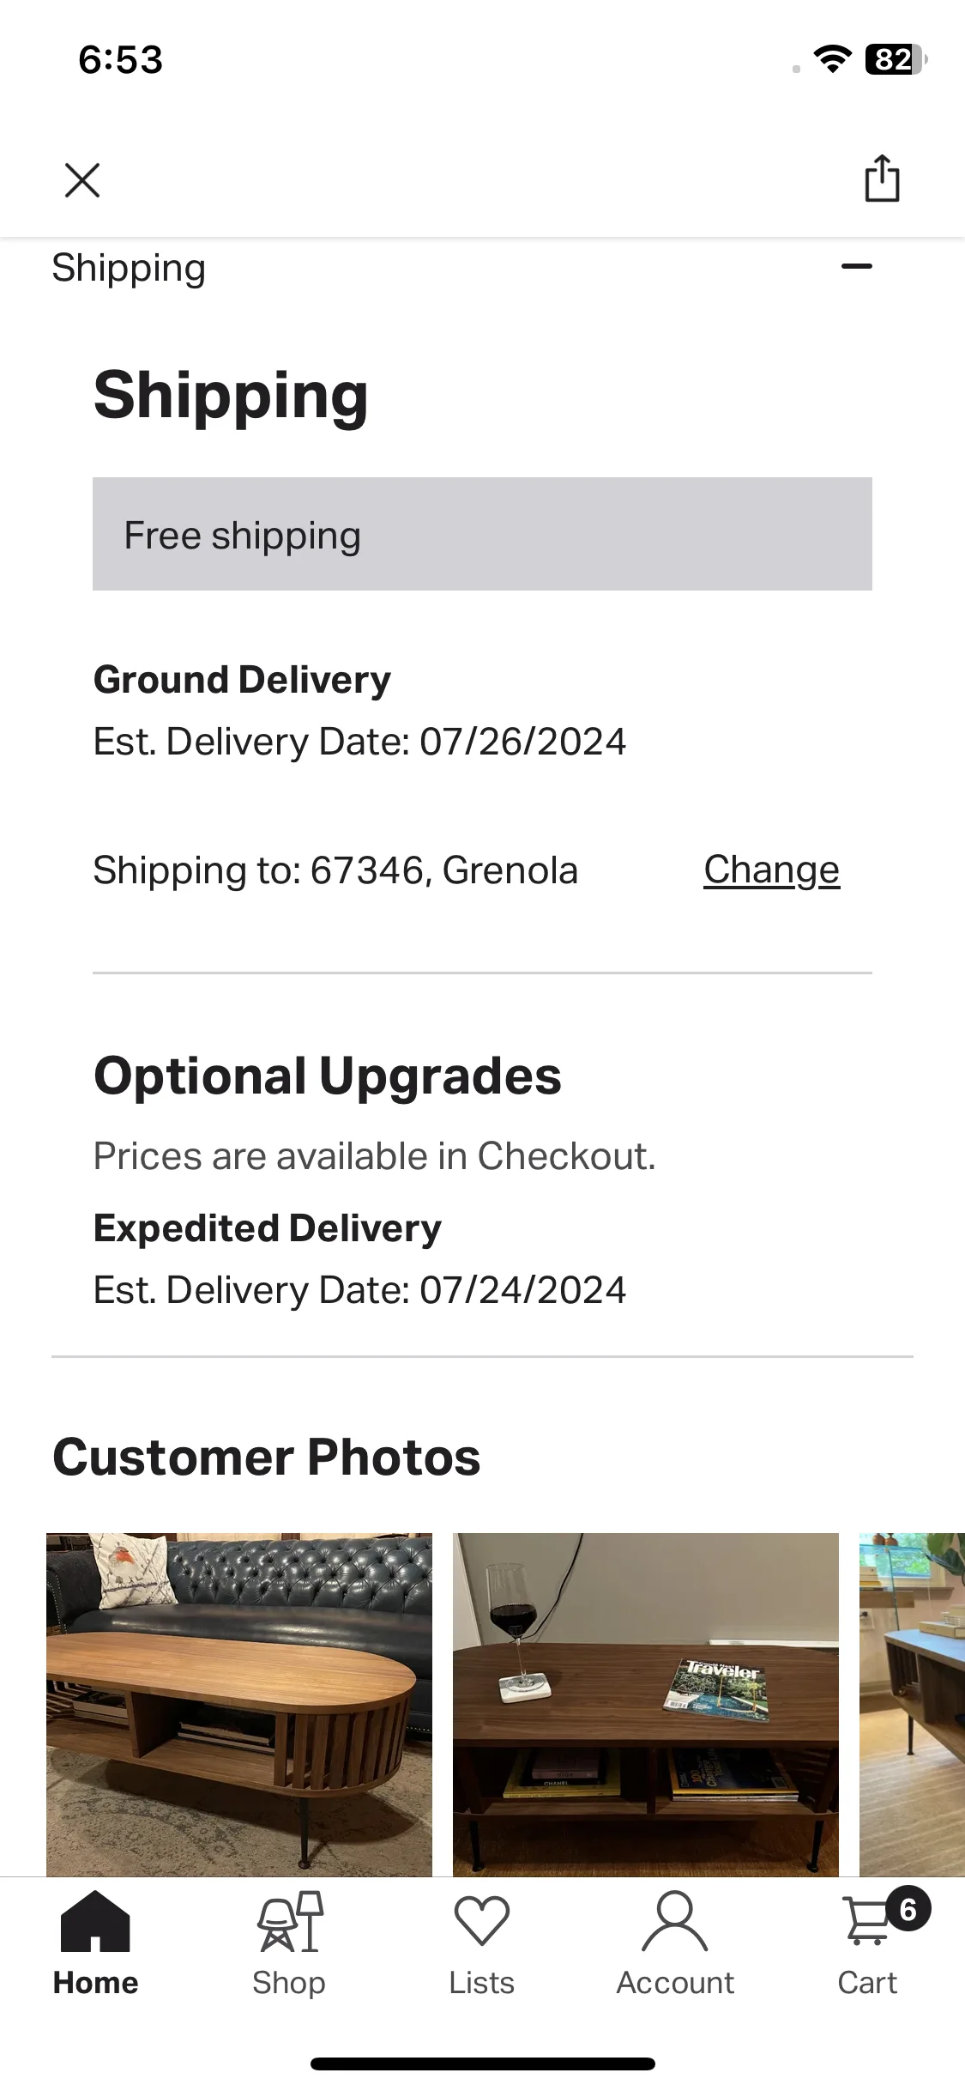The width and height of the screenshot is (965, 2091).
Task: Open the photo with wine glass and Traveler magazine
Action: 646,1705
